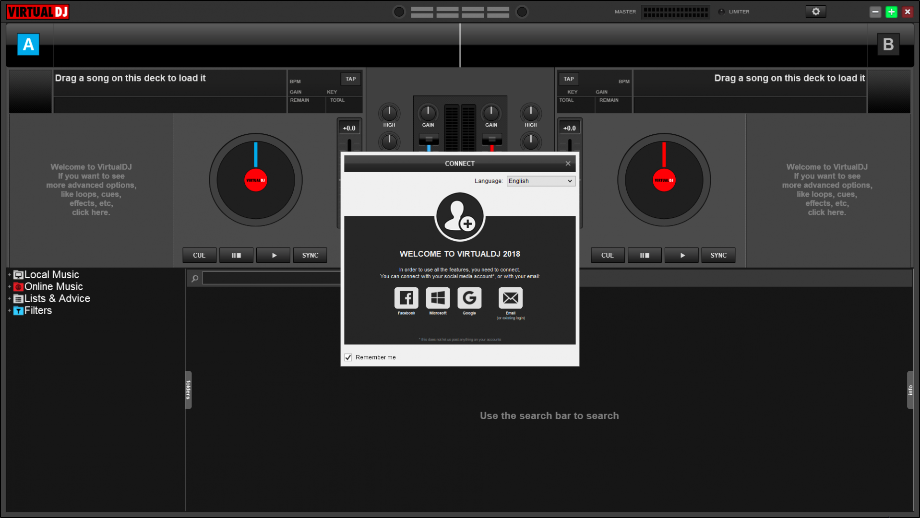Click the green maximize window button
Screen dimensions: 920x518
tap(891, 12)
